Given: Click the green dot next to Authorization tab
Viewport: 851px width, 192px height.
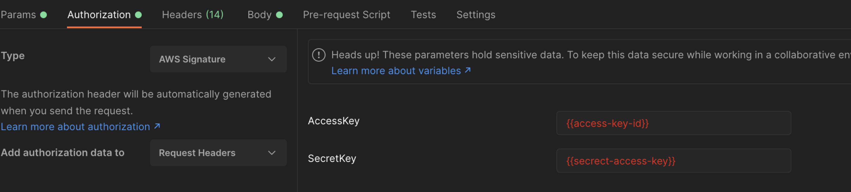Looking at the screenshot, I should [139, 15].
